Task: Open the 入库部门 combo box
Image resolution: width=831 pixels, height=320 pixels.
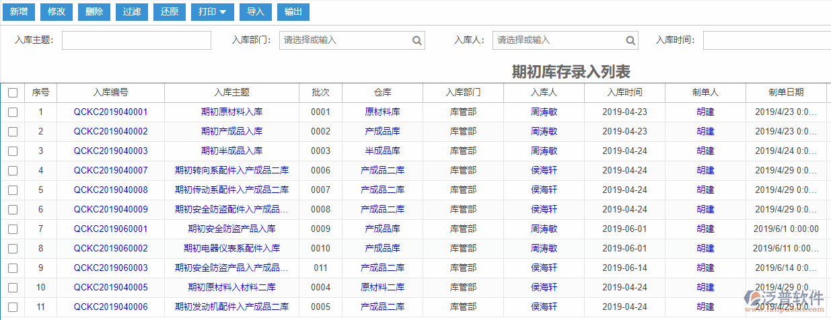Action: pos(346,40)
